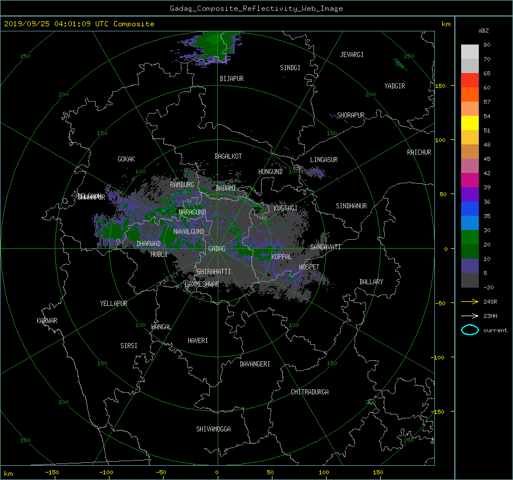This screenshot has width=513, height=480.
Task: Click the HUBLI city label
Action: [158, 254]
